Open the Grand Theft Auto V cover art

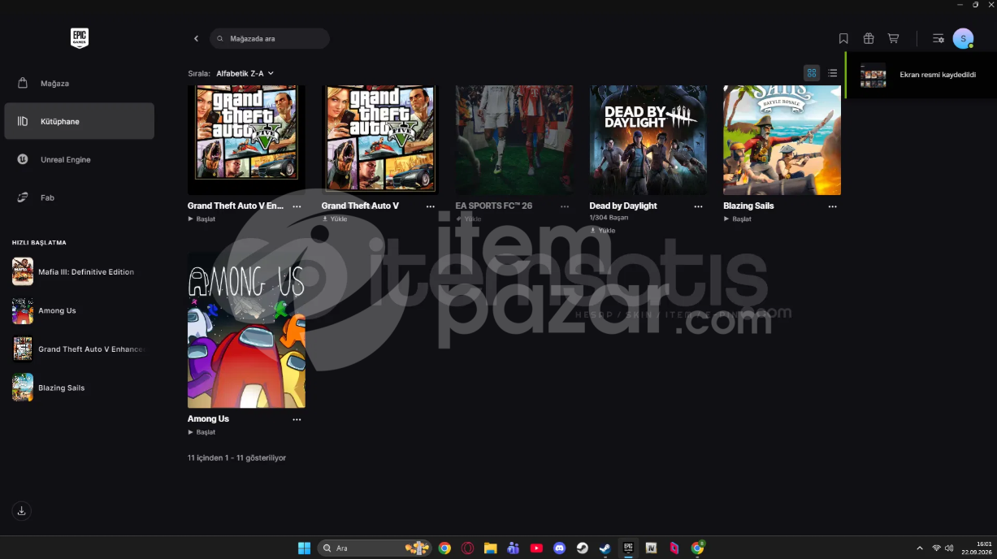380,140
